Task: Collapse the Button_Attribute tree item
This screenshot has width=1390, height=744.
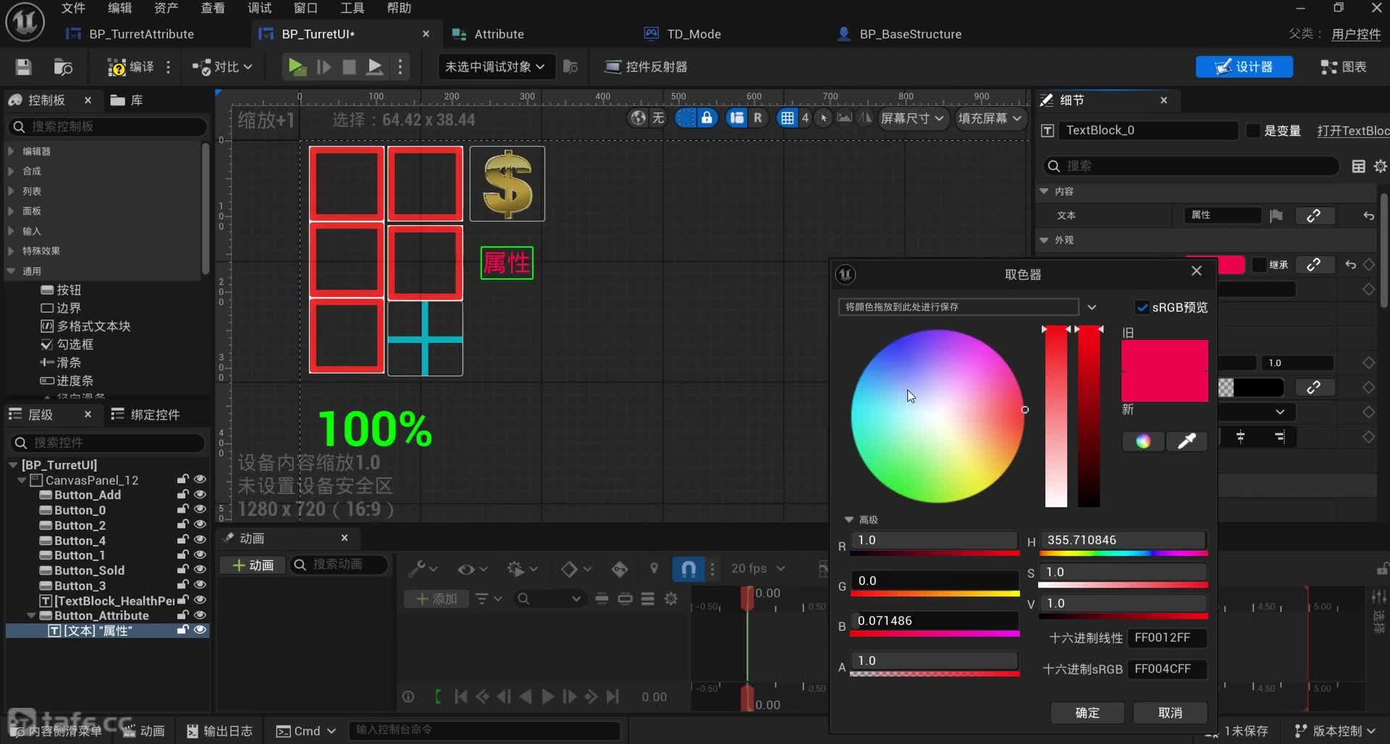Action: coord(31,615)
